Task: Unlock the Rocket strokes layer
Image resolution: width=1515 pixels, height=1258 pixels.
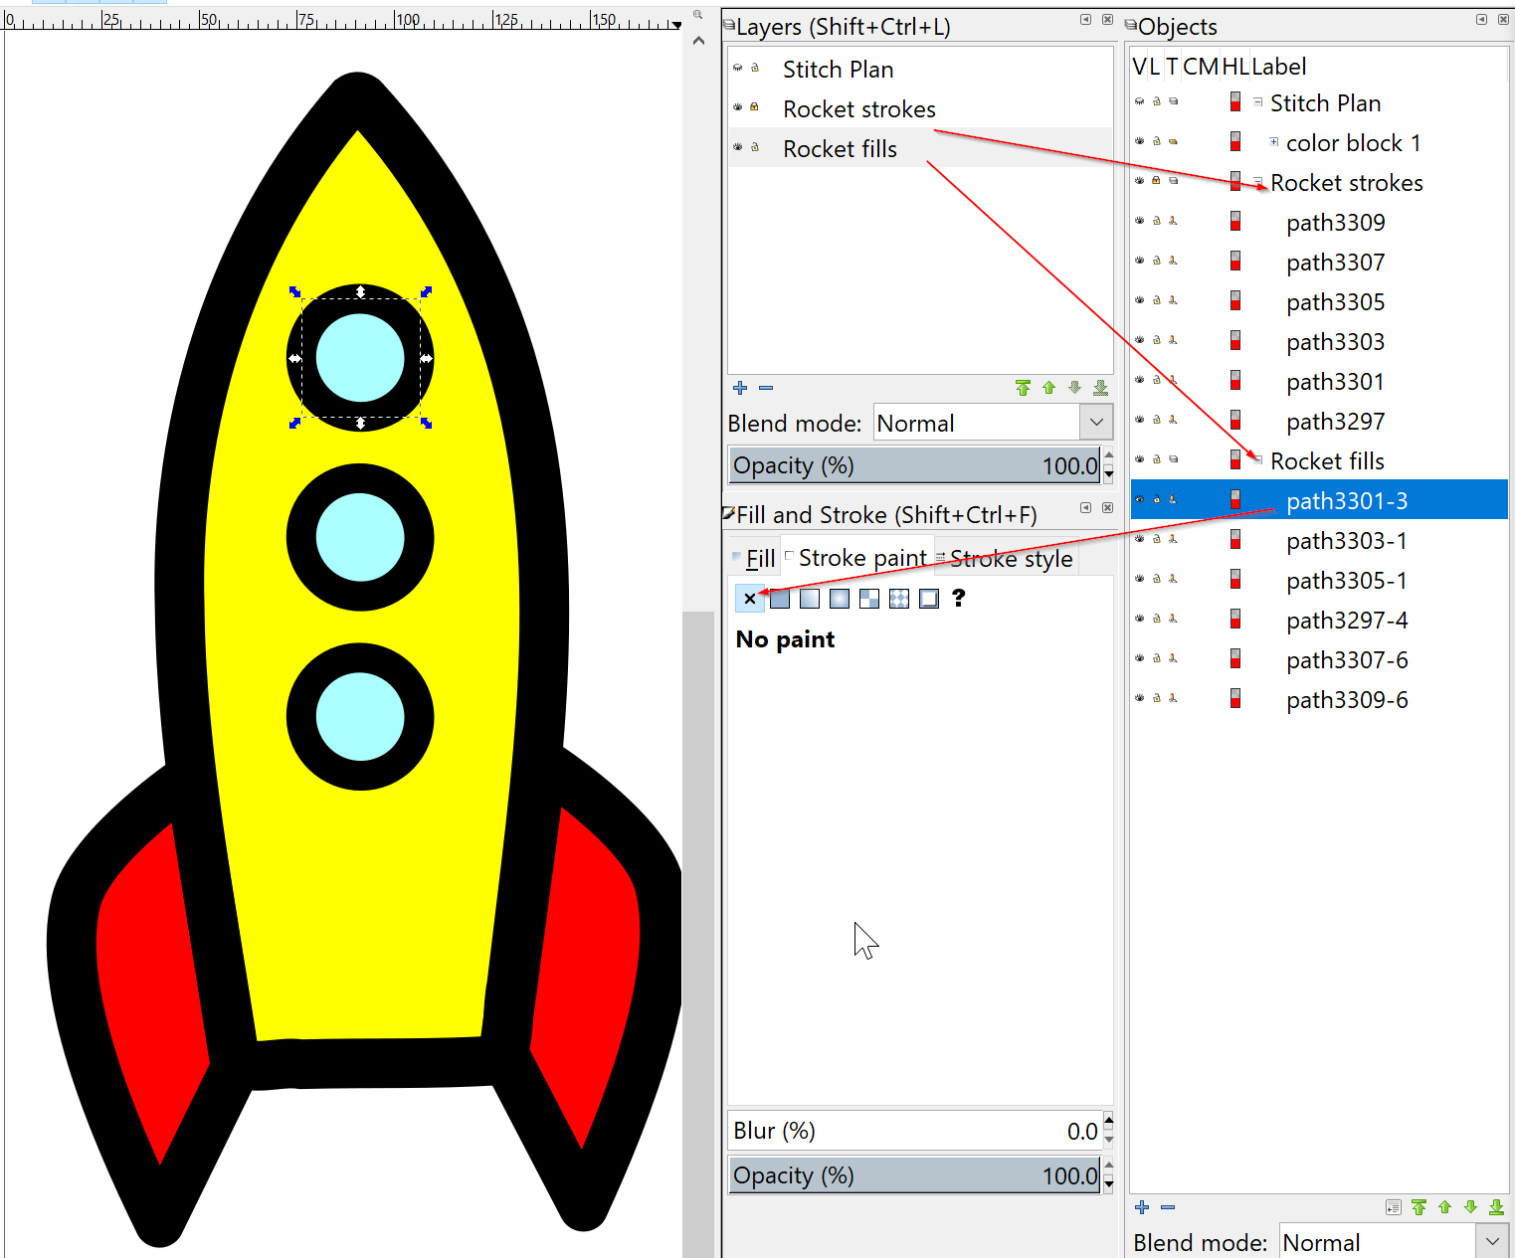Action: click(755, 107)
